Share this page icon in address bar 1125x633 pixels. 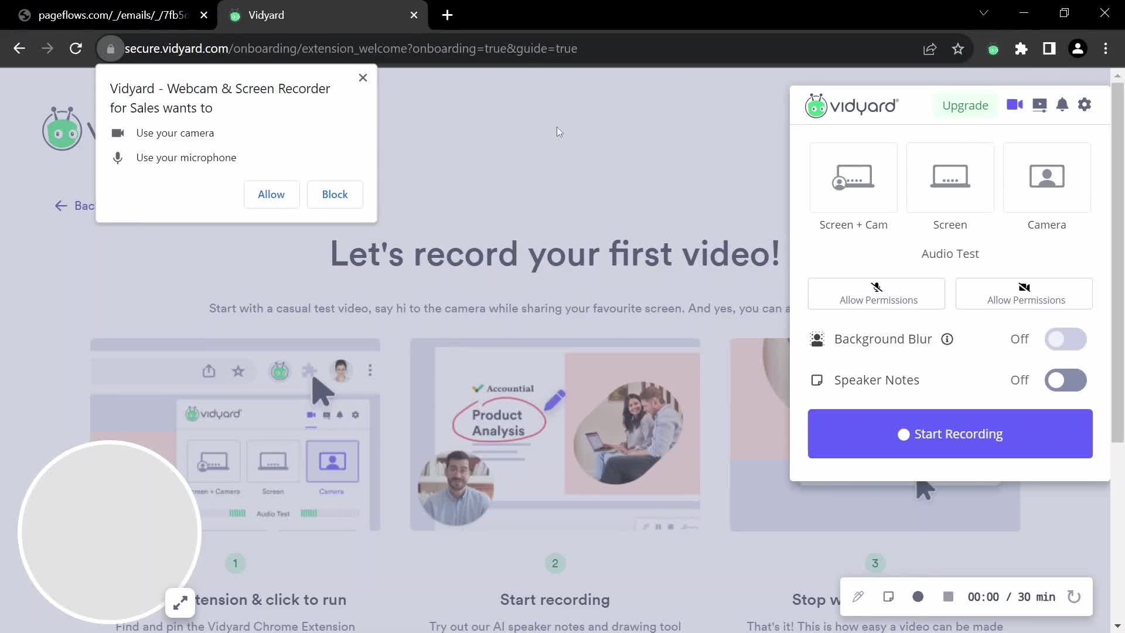tap(930, 49)
